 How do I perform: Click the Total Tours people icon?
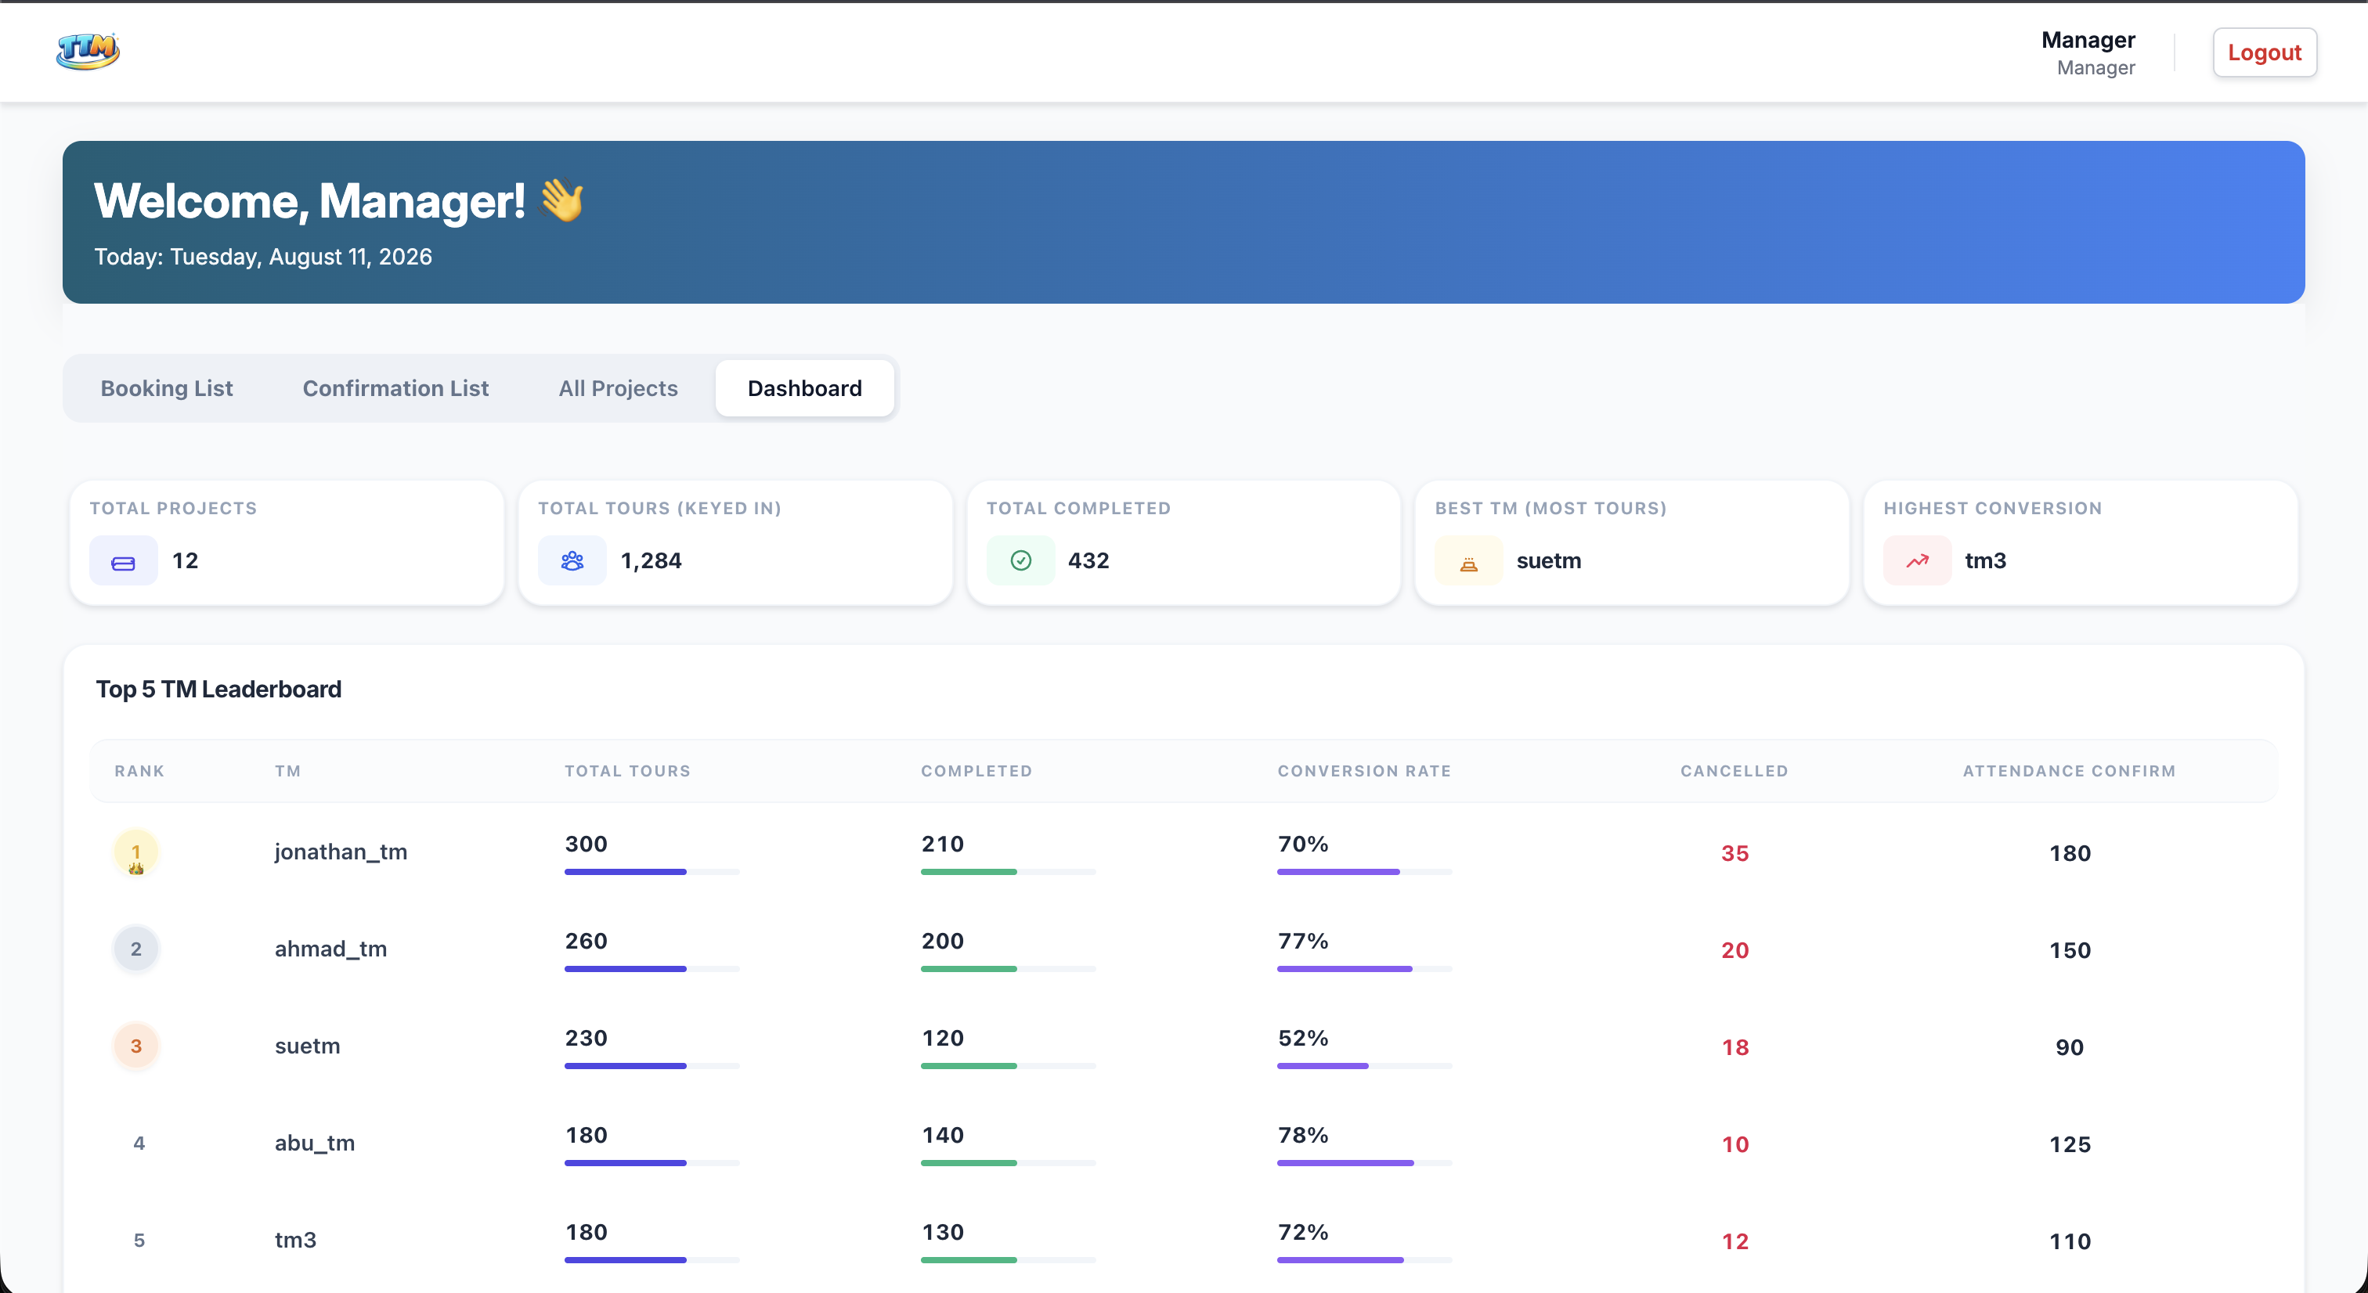point(572,560)
